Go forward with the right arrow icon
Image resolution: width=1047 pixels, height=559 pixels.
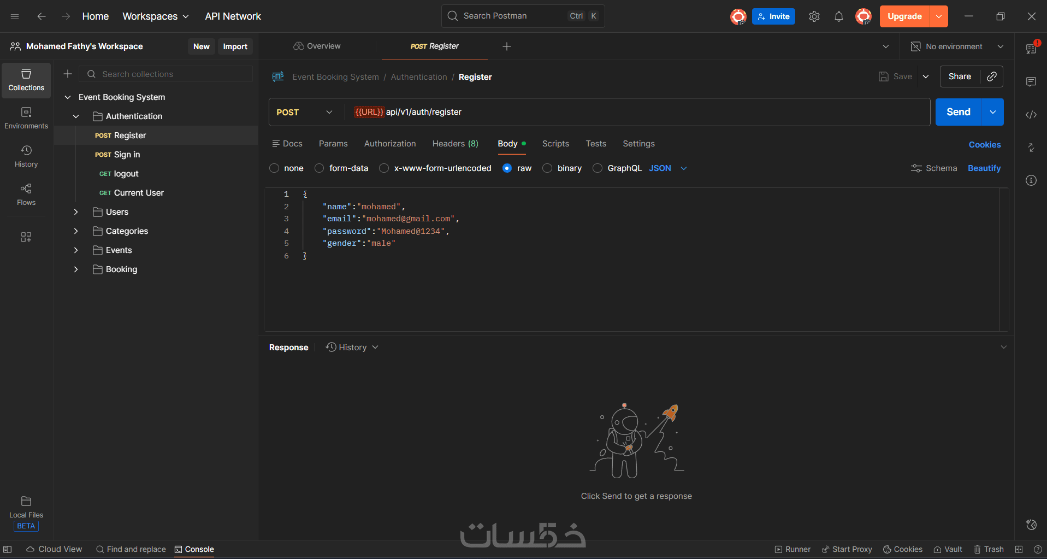tap(66, 16)
